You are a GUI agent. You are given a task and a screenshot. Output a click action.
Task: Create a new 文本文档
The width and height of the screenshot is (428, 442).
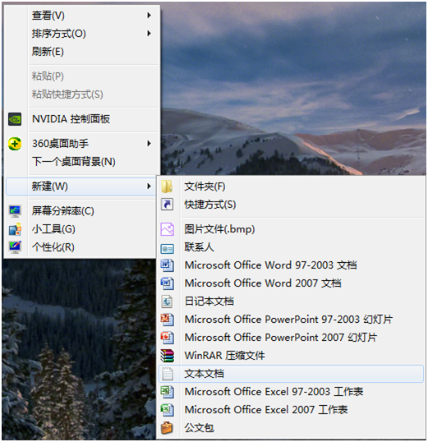[291, 374]
